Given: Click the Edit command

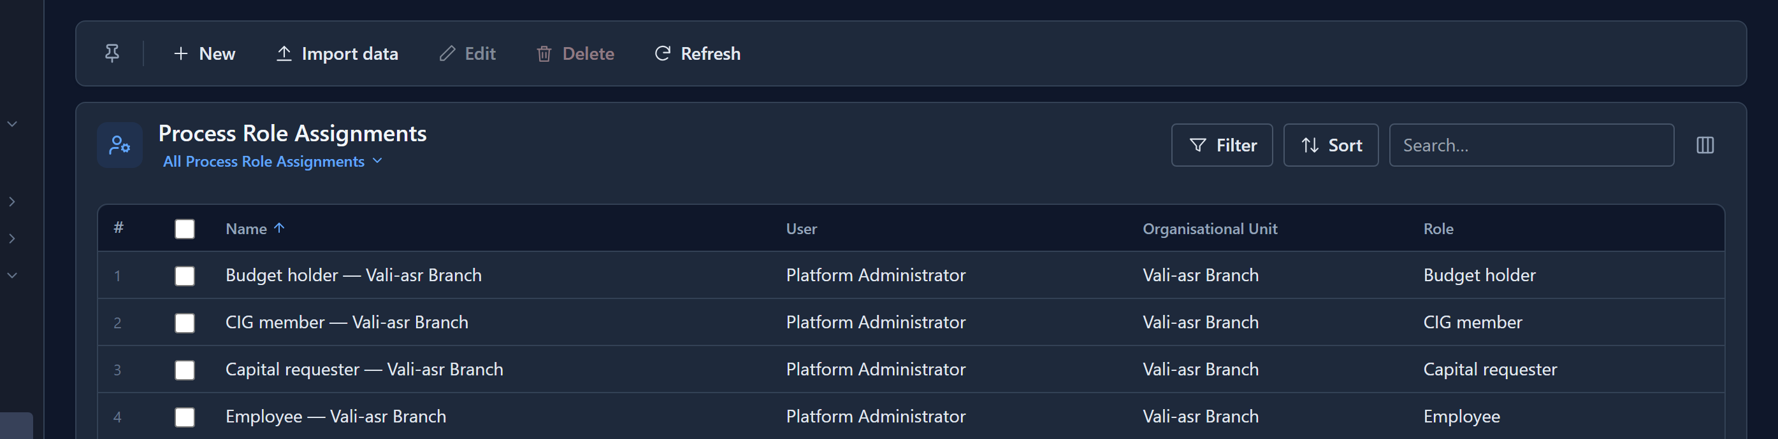Looking at the screenshot, I should pos(467,53).
